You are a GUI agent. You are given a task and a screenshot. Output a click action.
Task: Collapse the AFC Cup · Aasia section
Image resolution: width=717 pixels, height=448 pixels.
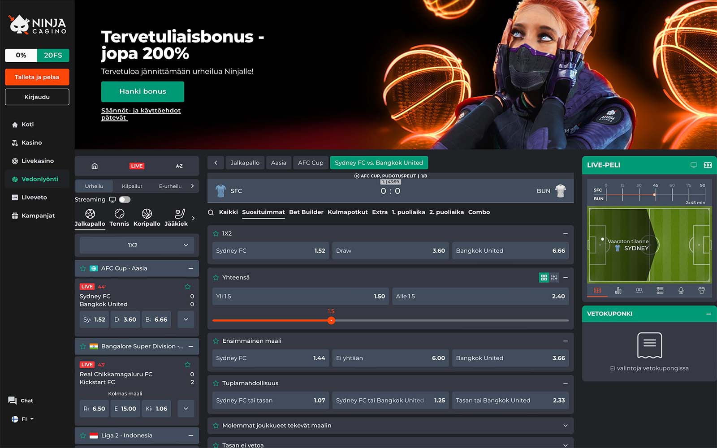191,268
